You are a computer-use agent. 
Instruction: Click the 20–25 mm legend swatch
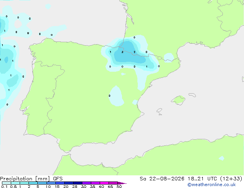[x=69, y=183]
